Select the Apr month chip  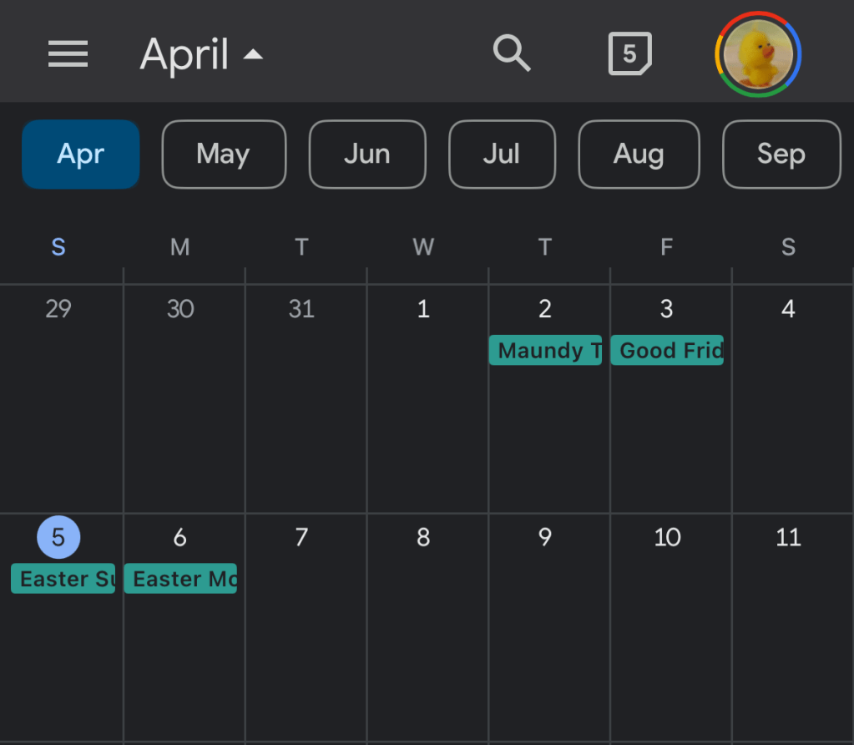pyautogui.click(x=80, y=154)
